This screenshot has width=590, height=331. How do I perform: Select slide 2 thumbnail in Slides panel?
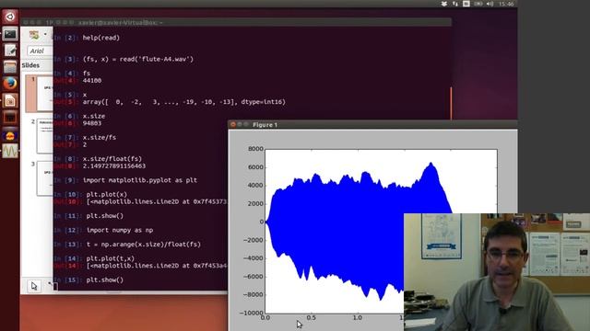(x=44, y=136)
